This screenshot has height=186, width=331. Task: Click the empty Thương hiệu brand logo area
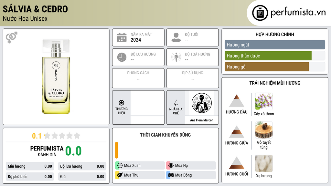click(147, 103)
